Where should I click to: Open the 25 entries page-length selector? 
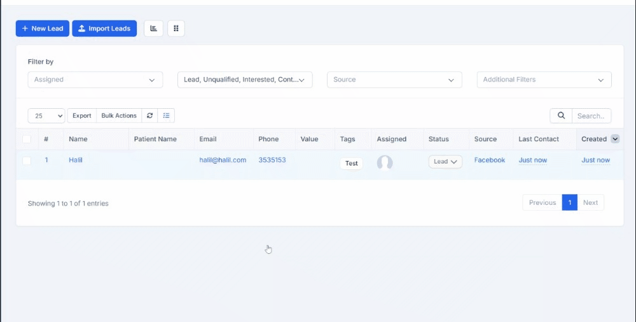[x=46, y=116]
